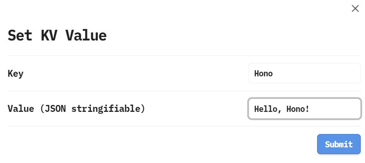
Task: Select the focused Value box
Action: tap(304, 109)
